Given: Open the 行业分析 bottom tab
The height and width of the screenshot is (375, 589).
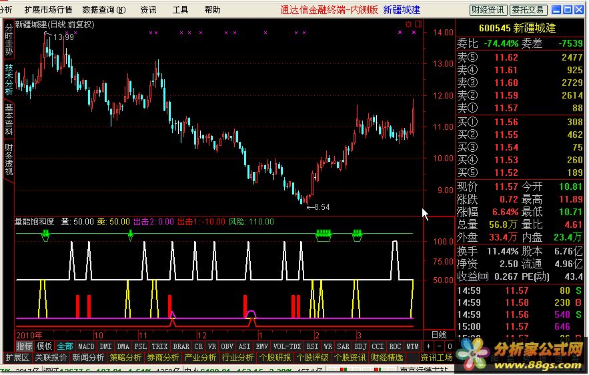Looking at the screenshot, I should pyautogui.click(x=237, y=358).
